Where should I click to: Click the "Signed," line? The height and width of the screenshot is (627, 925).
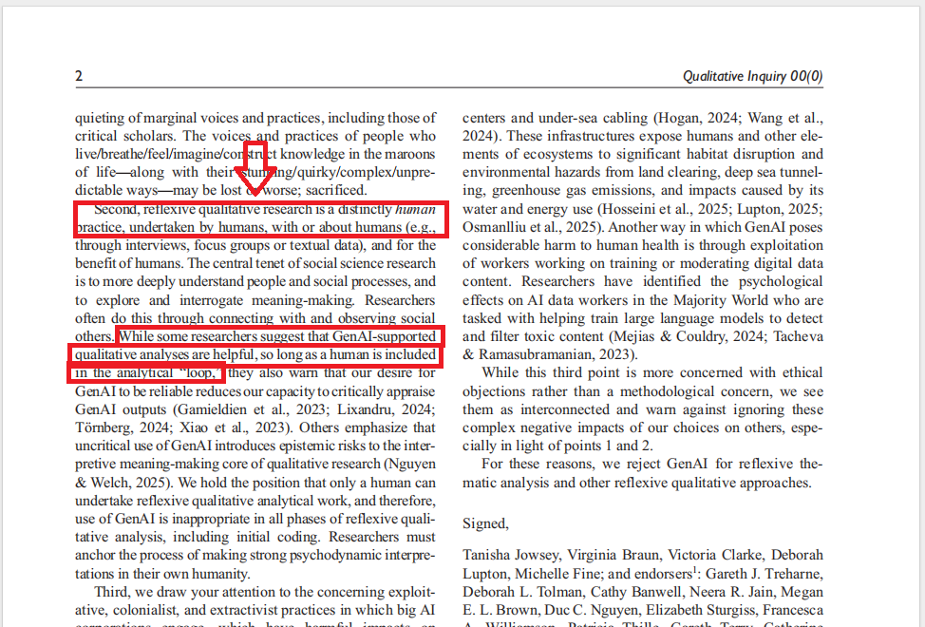pyautogui.click(x=485, y=523)
